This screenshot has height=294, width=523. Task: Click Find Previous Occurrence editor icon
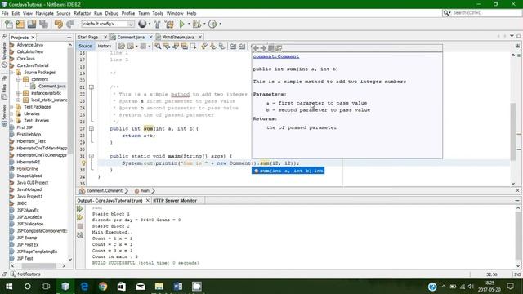pyautogui.click(x=167, y=47)
